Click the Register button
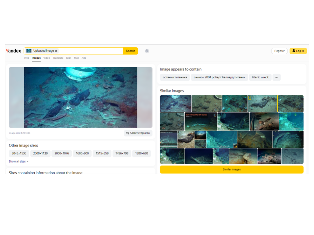 point(279,51)
